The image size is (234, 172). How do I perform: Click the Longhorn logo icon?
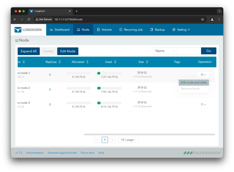pos(18,30)
